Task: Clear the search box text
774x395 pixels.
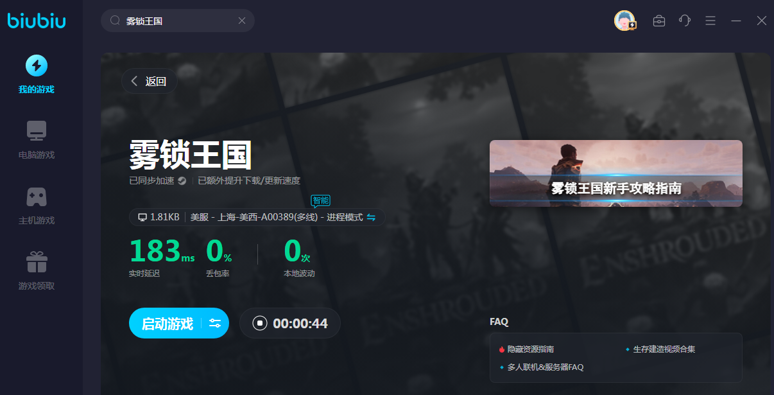Action: (242, 21)
